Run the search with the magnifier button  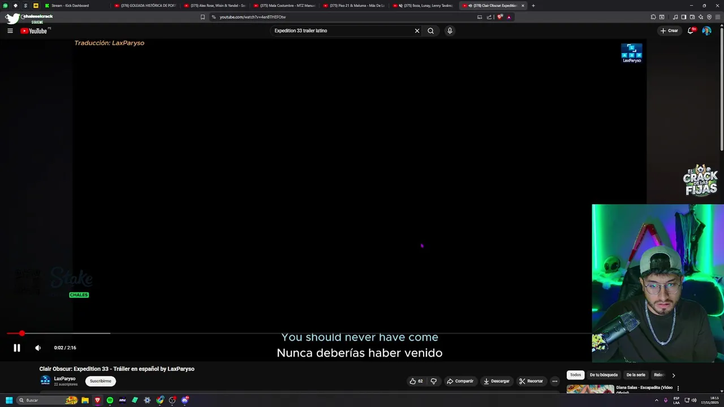pos(430,31)
